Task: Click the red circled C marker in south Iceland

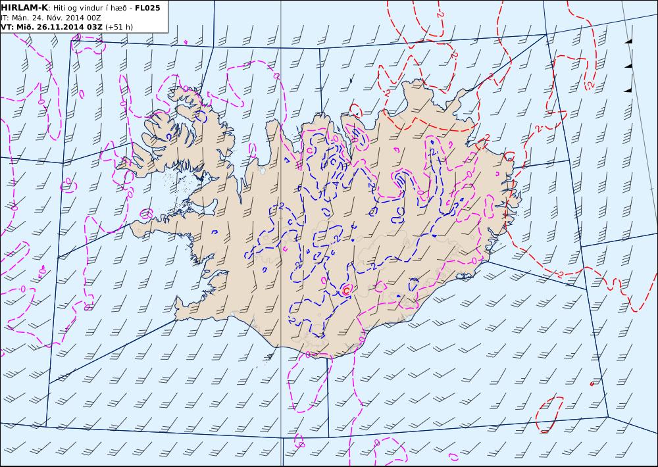Action: (346, 289)
